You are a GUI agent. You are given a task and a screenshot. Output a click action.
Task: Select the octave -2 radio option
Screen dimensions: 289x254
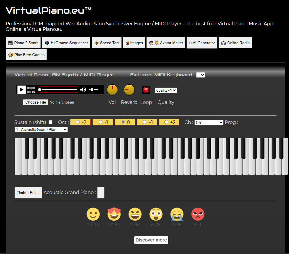click(x=78, y=122)
